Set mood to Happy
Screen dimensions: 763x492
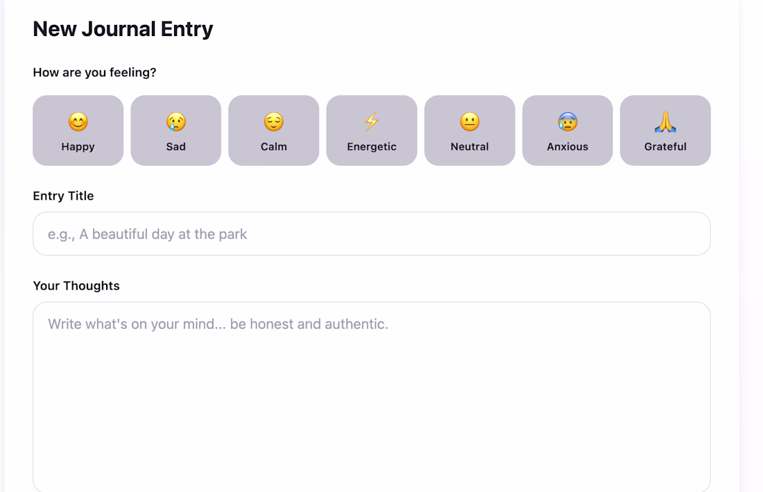pos(78,130)
